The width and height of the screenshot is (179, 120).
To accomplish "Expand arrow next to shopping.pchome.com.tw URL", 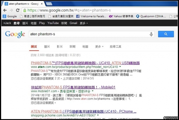I will 98,115.
